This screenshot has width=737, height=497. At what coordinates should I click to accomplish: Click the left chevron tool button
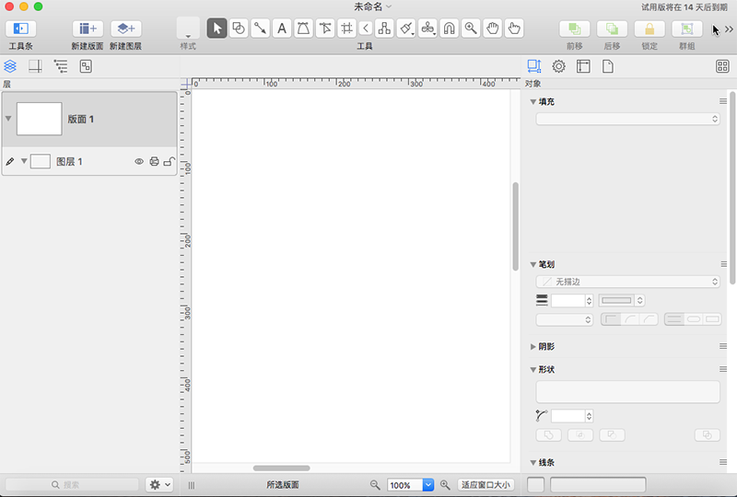coord(366,29)
